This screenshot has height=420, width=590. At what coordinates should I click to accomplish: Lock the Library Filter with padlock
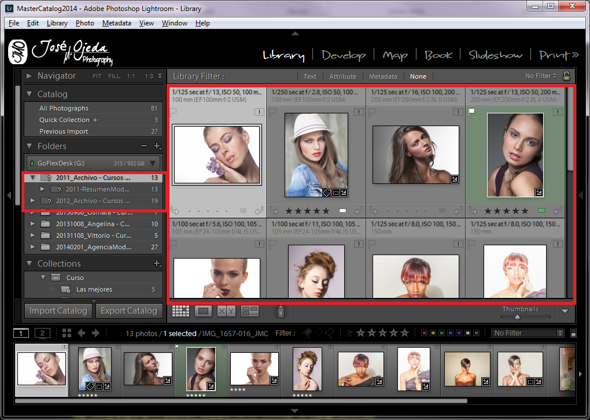pyautogui.click(x=566, y=76)
